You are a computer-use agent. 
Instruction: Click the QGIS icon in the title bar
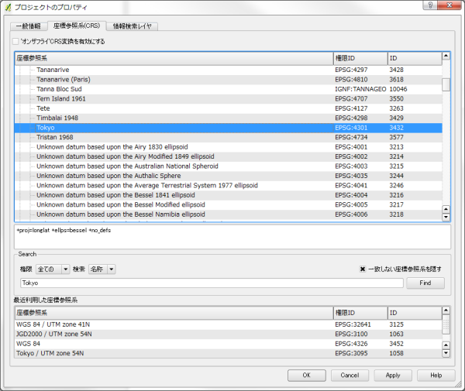[8, 7]
